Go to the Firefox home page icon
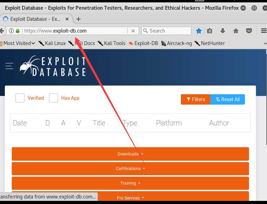The height and width of the screenshot is (204, 267). coord(236,31)
